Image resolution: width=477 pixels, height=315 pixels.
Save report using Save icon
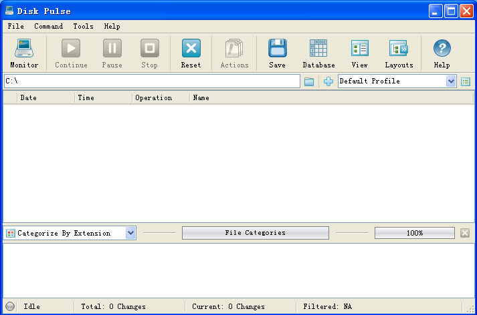pos(277,53)
